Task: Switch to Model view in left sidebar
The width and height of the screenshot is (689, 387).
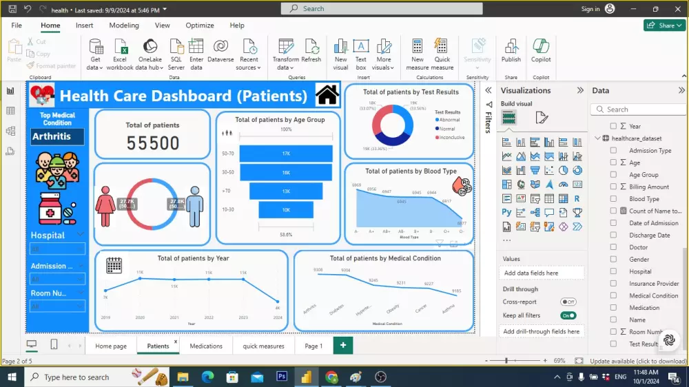Action: pos(10,131)
